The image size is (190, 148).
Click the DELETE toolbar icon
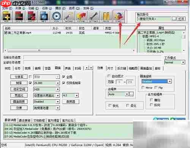tap(19, 17)
